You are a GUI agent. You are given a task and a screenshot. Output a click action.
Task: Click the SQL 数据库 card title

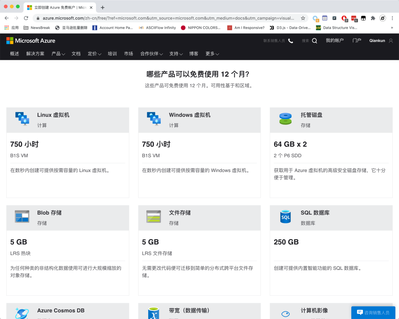tap(315, 213)
